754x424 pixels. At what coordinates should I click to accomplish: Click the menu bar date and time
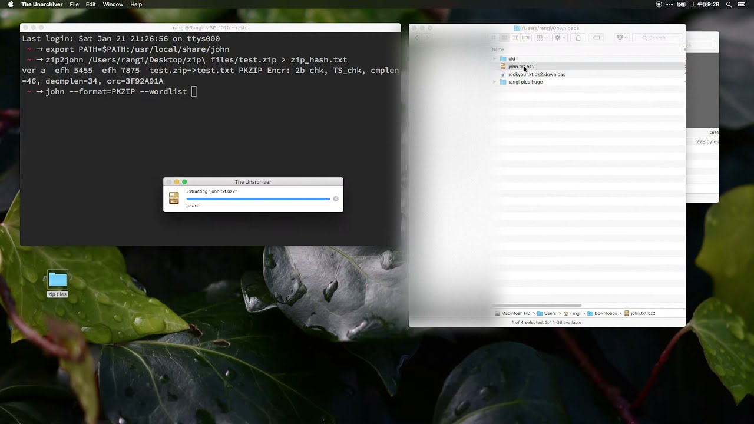(x=705, y=4)
